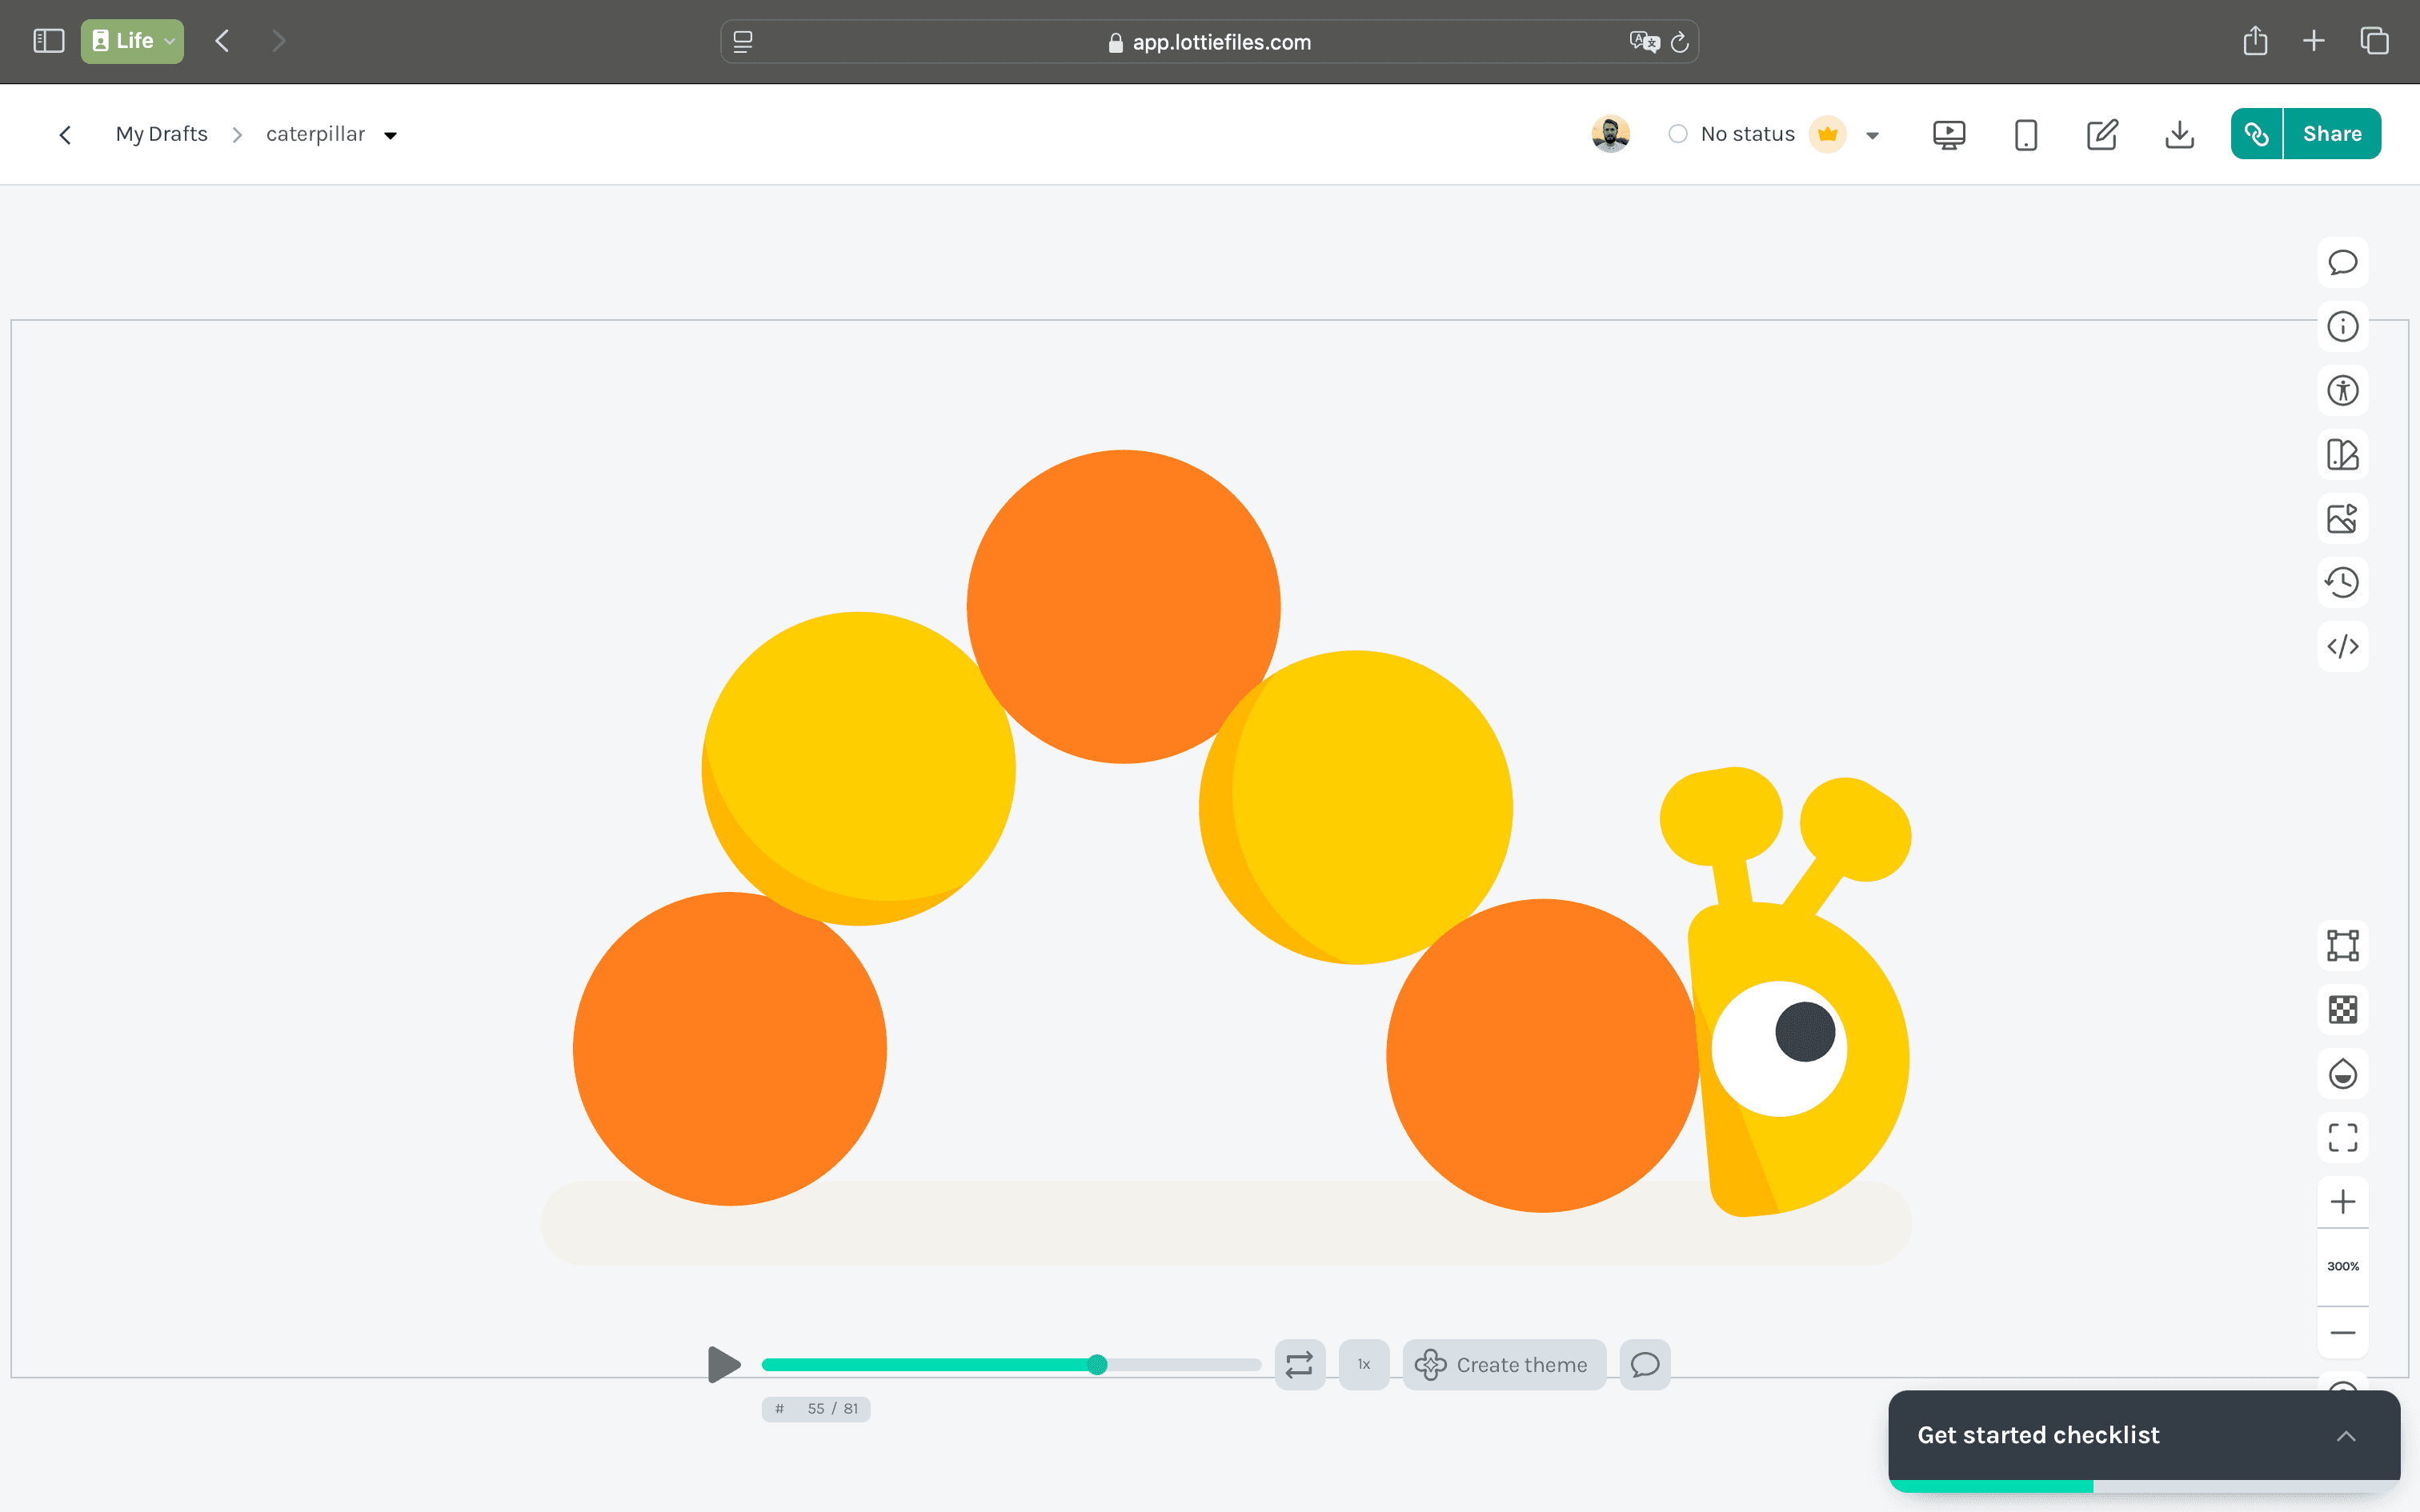Open the page reader menu icon in address bar
This screenshot has height=1512, width=2420.
743,42
